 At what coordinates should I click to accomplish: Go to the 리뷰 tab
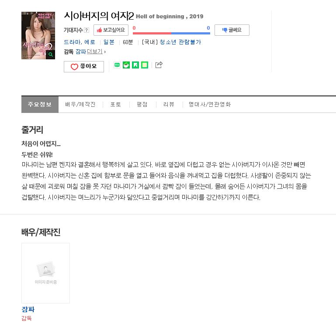pyautogui.click(x=169, y=105)
